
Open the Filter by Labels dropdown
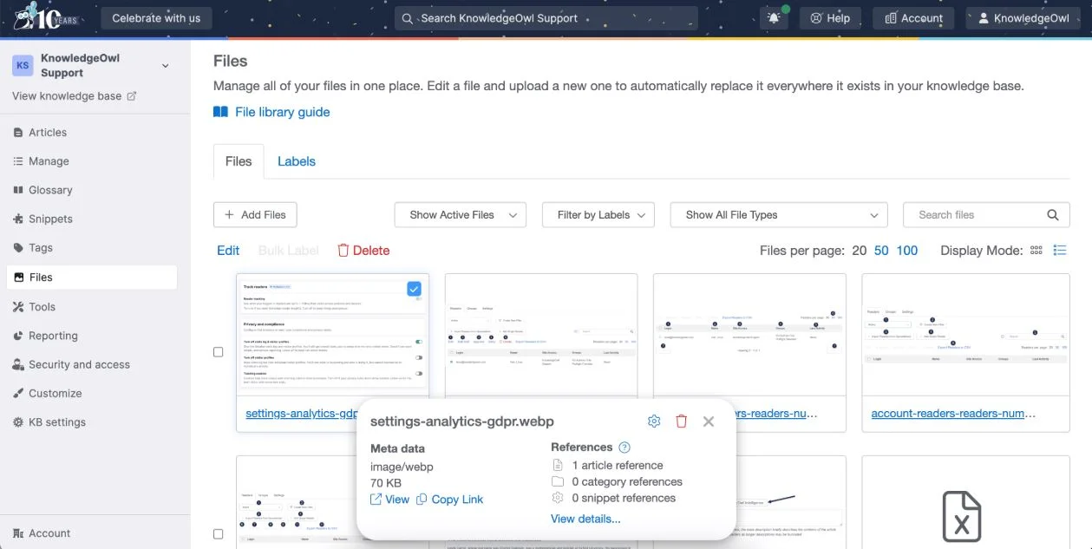[x=598, y=214]
